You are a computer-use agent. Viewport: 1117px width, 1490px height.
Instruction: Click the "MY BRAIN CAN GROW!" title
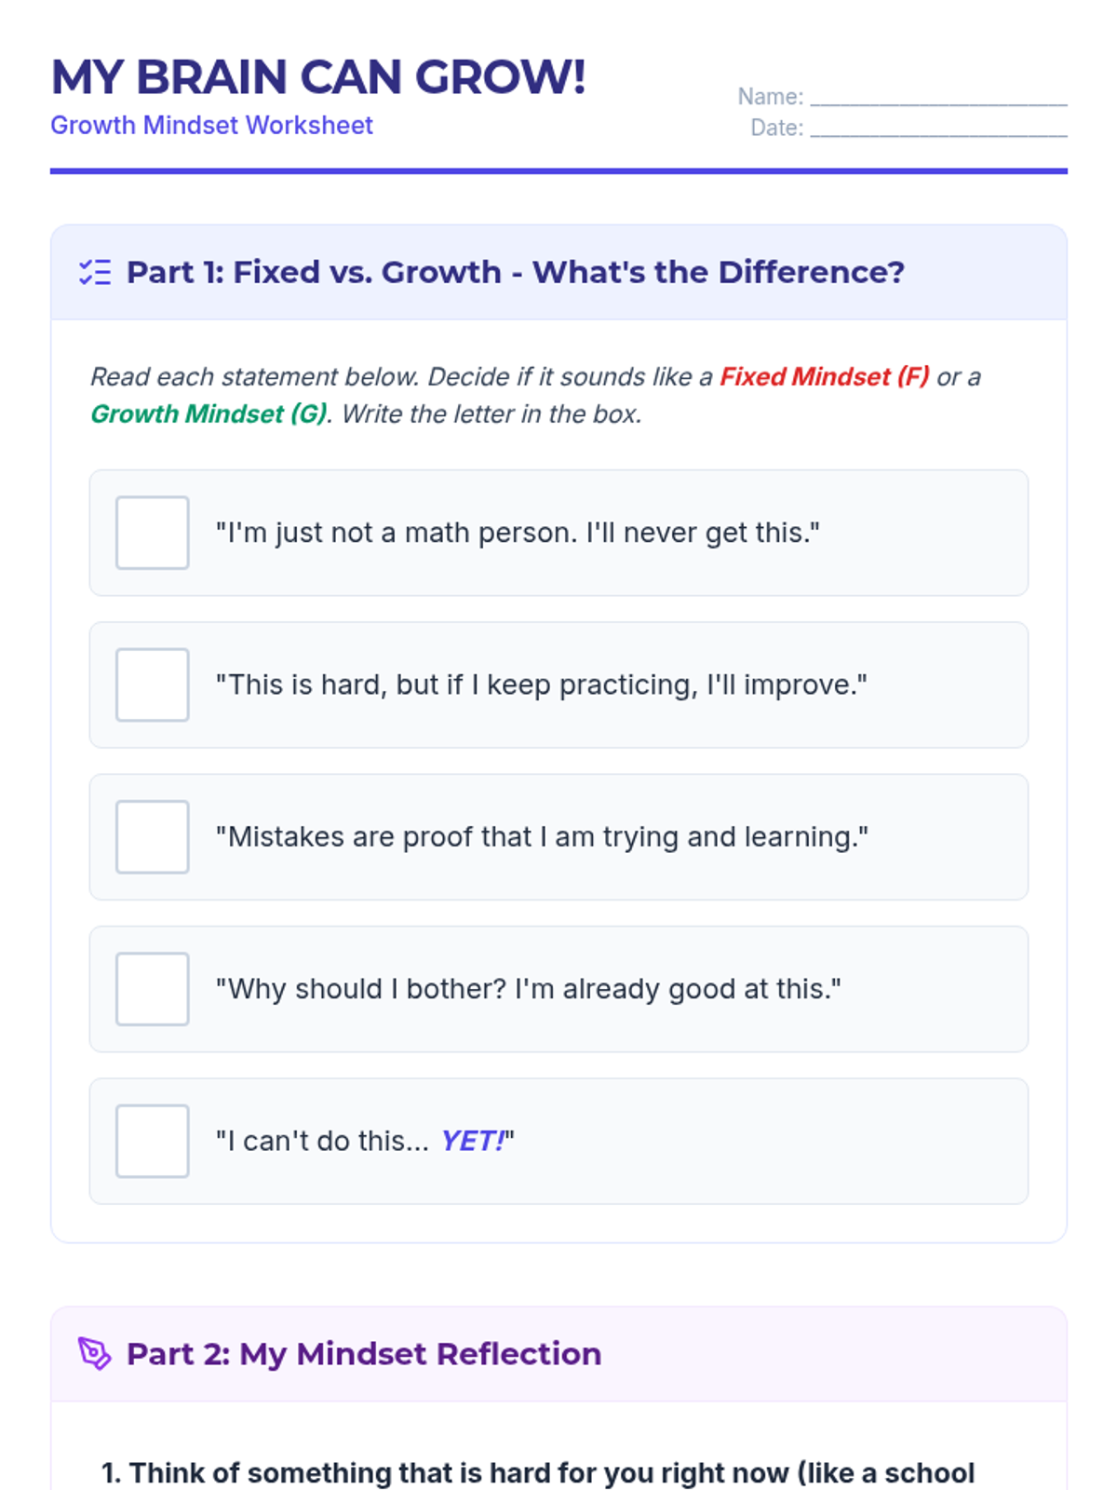318,77
